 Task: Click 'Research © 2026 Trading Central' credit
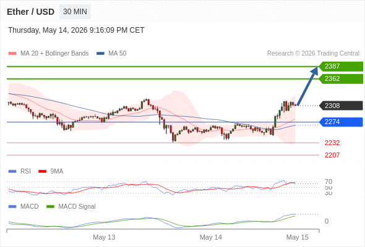pos(313,54)
